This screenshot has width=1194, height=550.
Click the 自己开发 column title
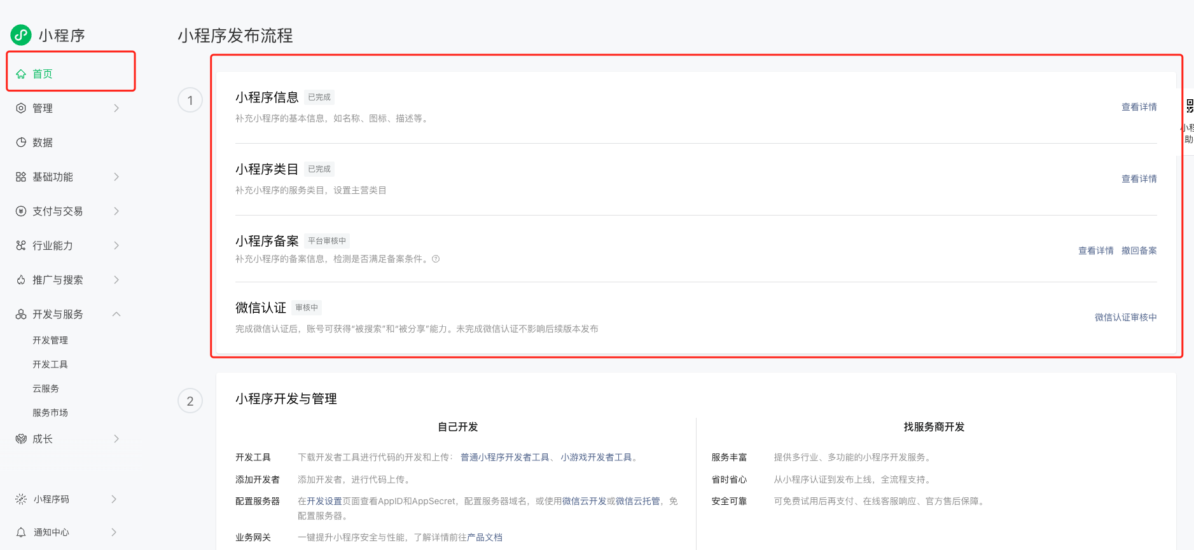(458, 427)
